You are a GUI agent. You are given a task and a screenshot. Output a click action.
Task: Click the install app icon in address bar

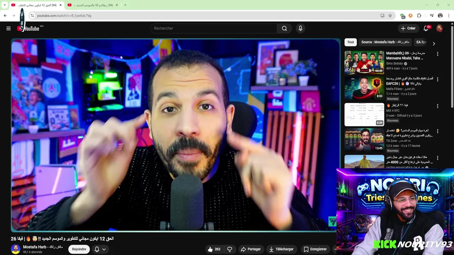coord(382,16)
